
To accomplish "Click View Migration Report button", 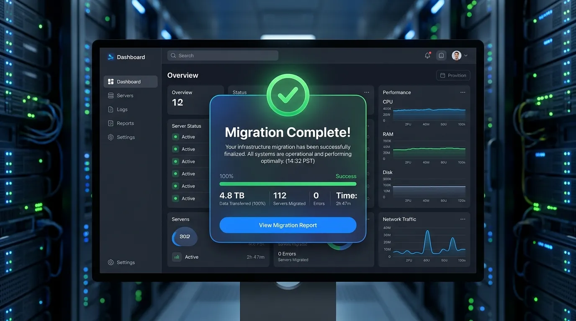I will tap(288, 225).
